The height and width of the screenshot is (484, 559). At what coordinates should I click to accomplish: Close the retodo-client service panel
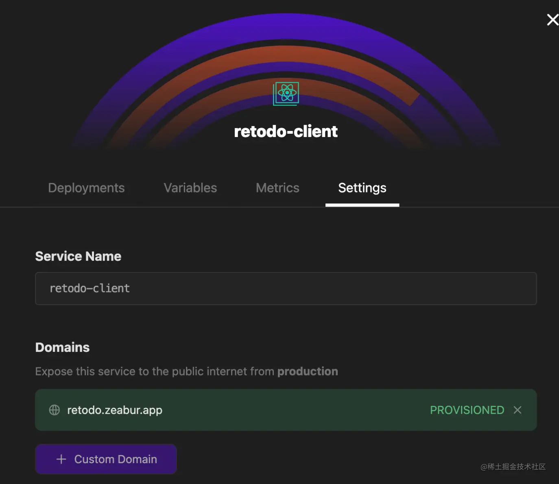tap(552, 20)
